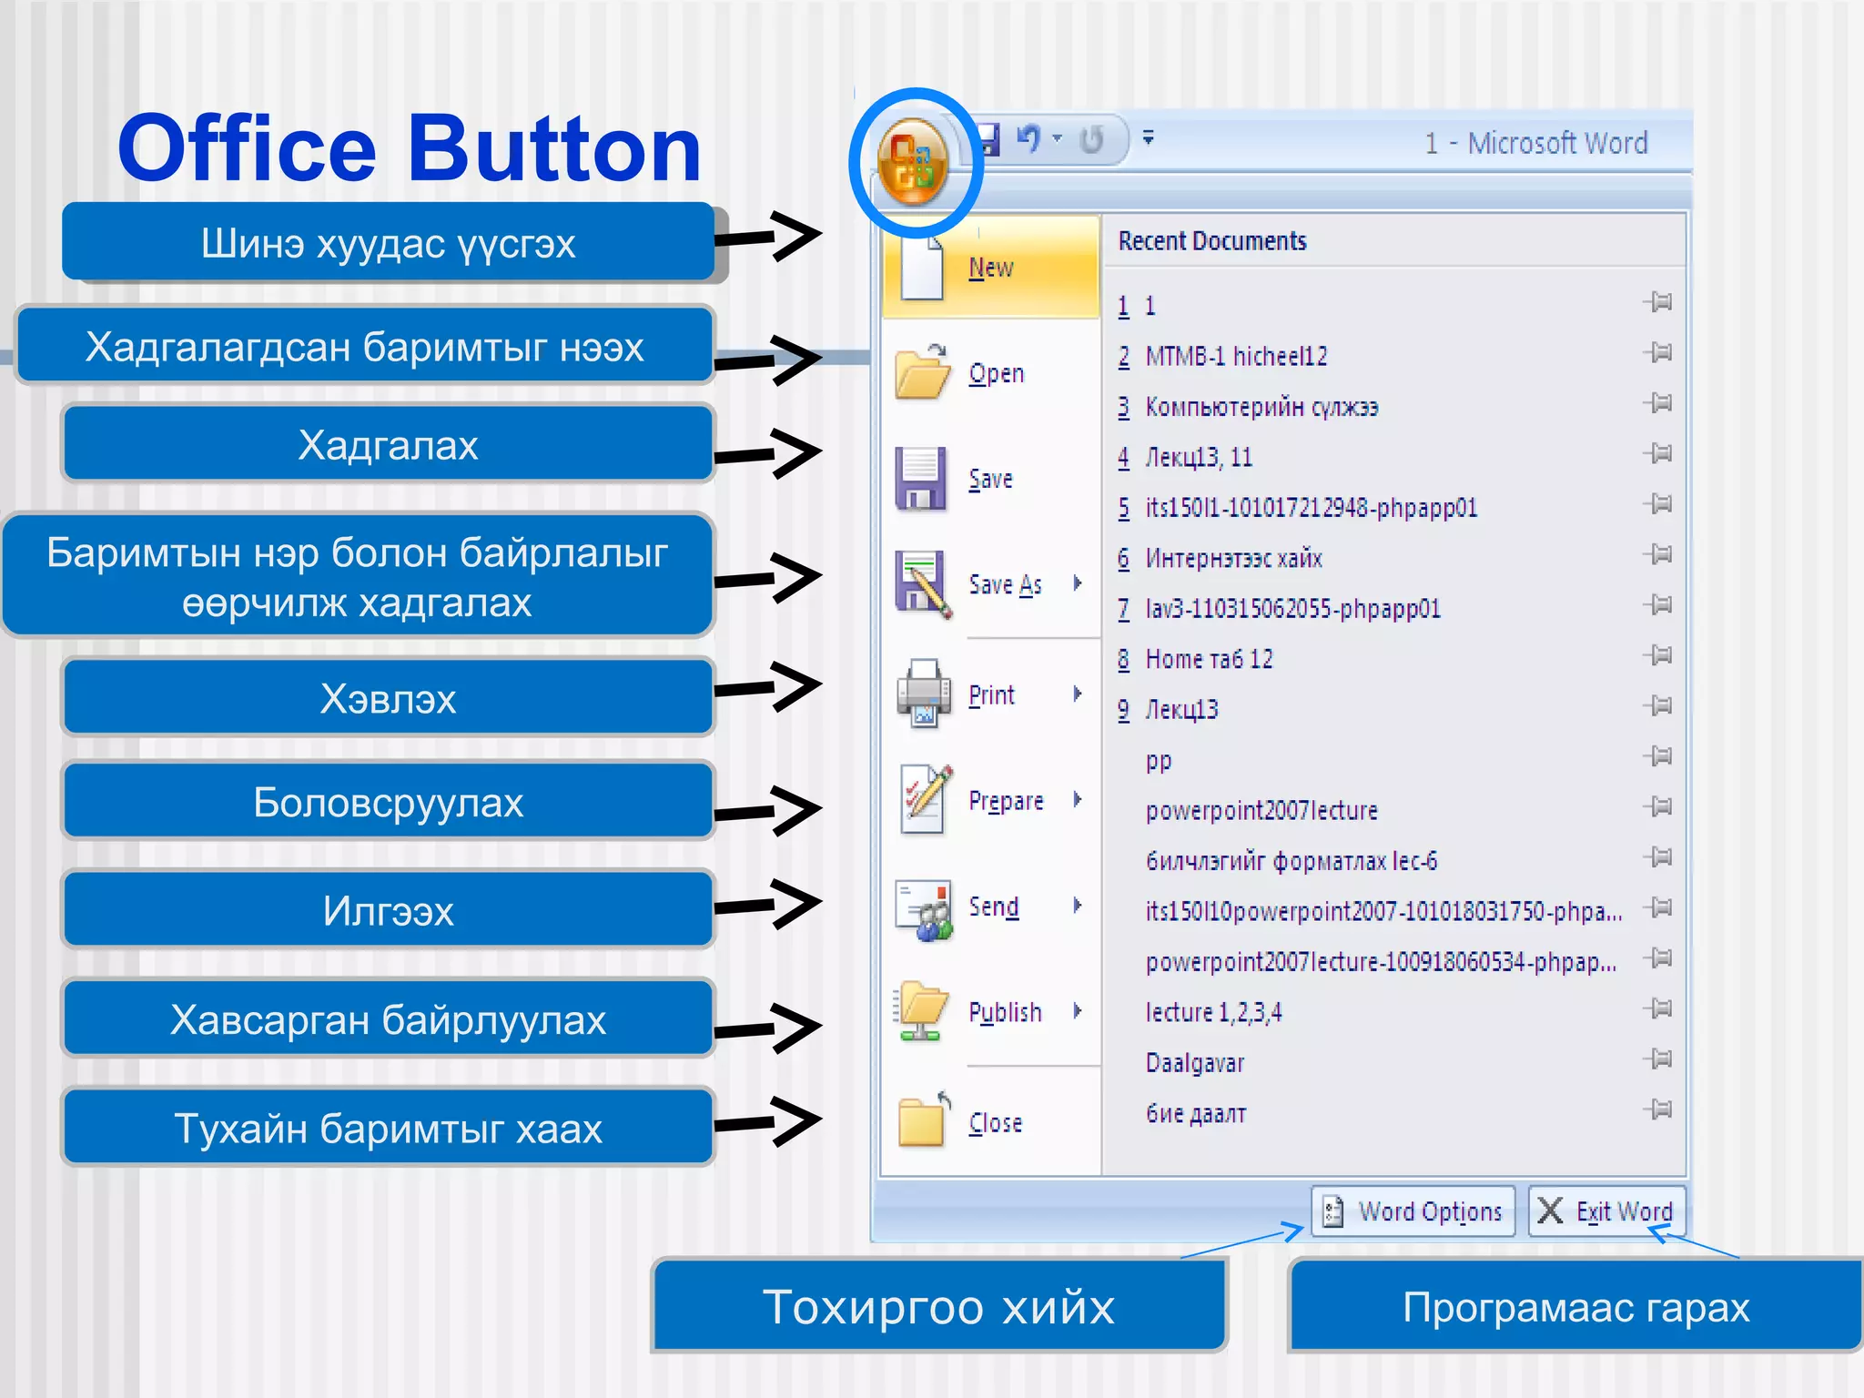
Task: Expand the Print submenu arrow
Action: point(1078,694)
